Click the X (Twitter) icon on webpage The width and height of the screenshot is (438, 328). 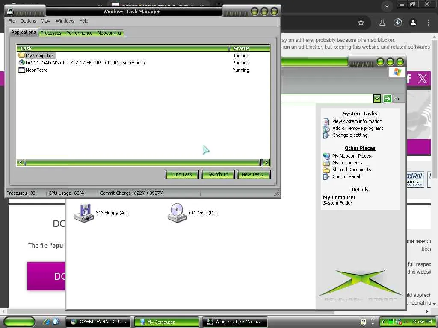[422, 79]
